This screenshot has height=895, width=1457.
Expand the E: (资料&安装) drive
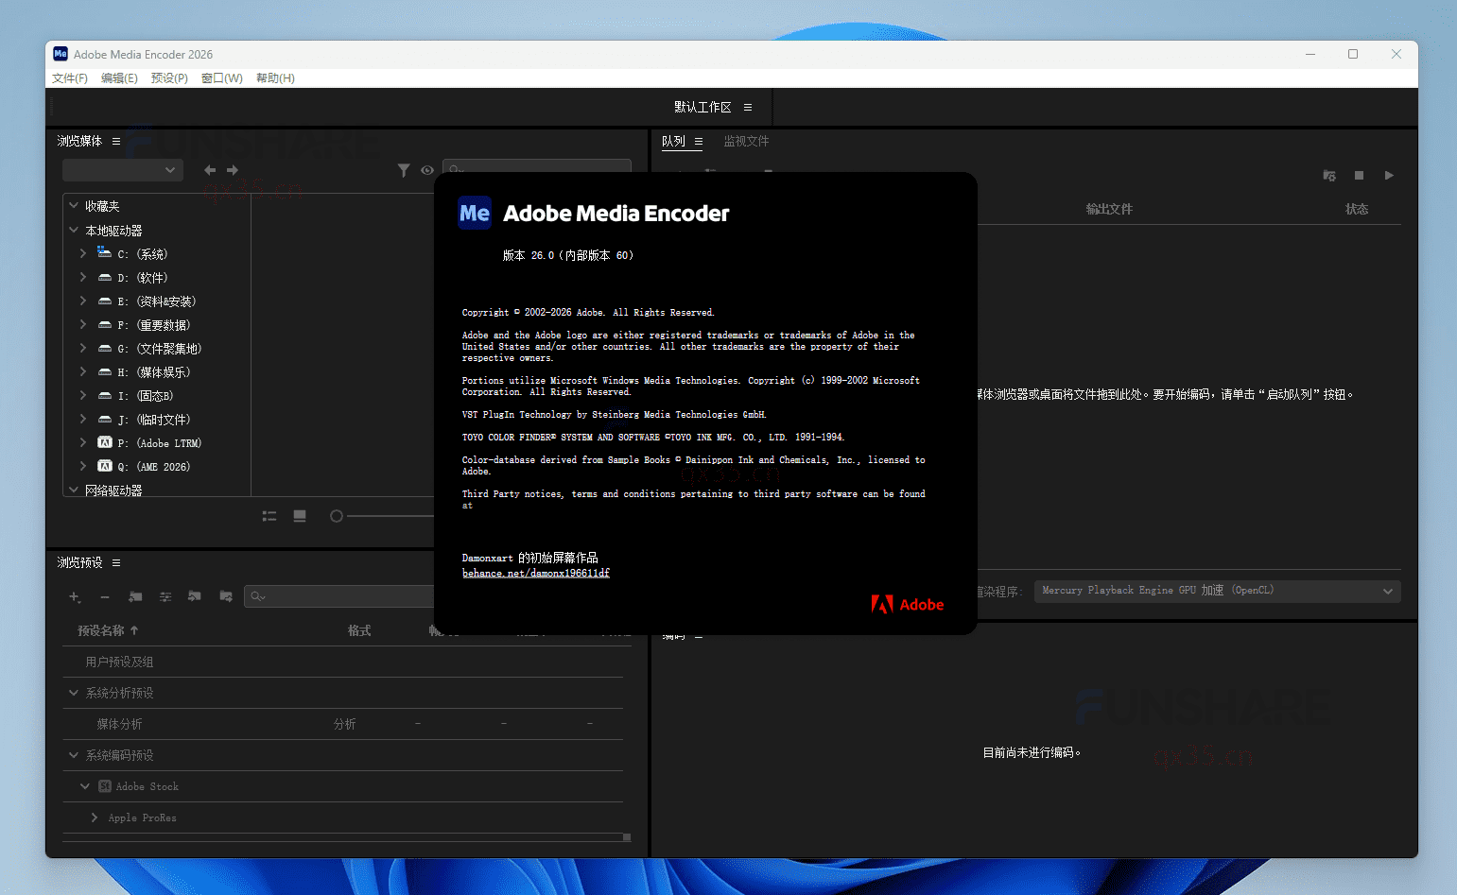83,301
